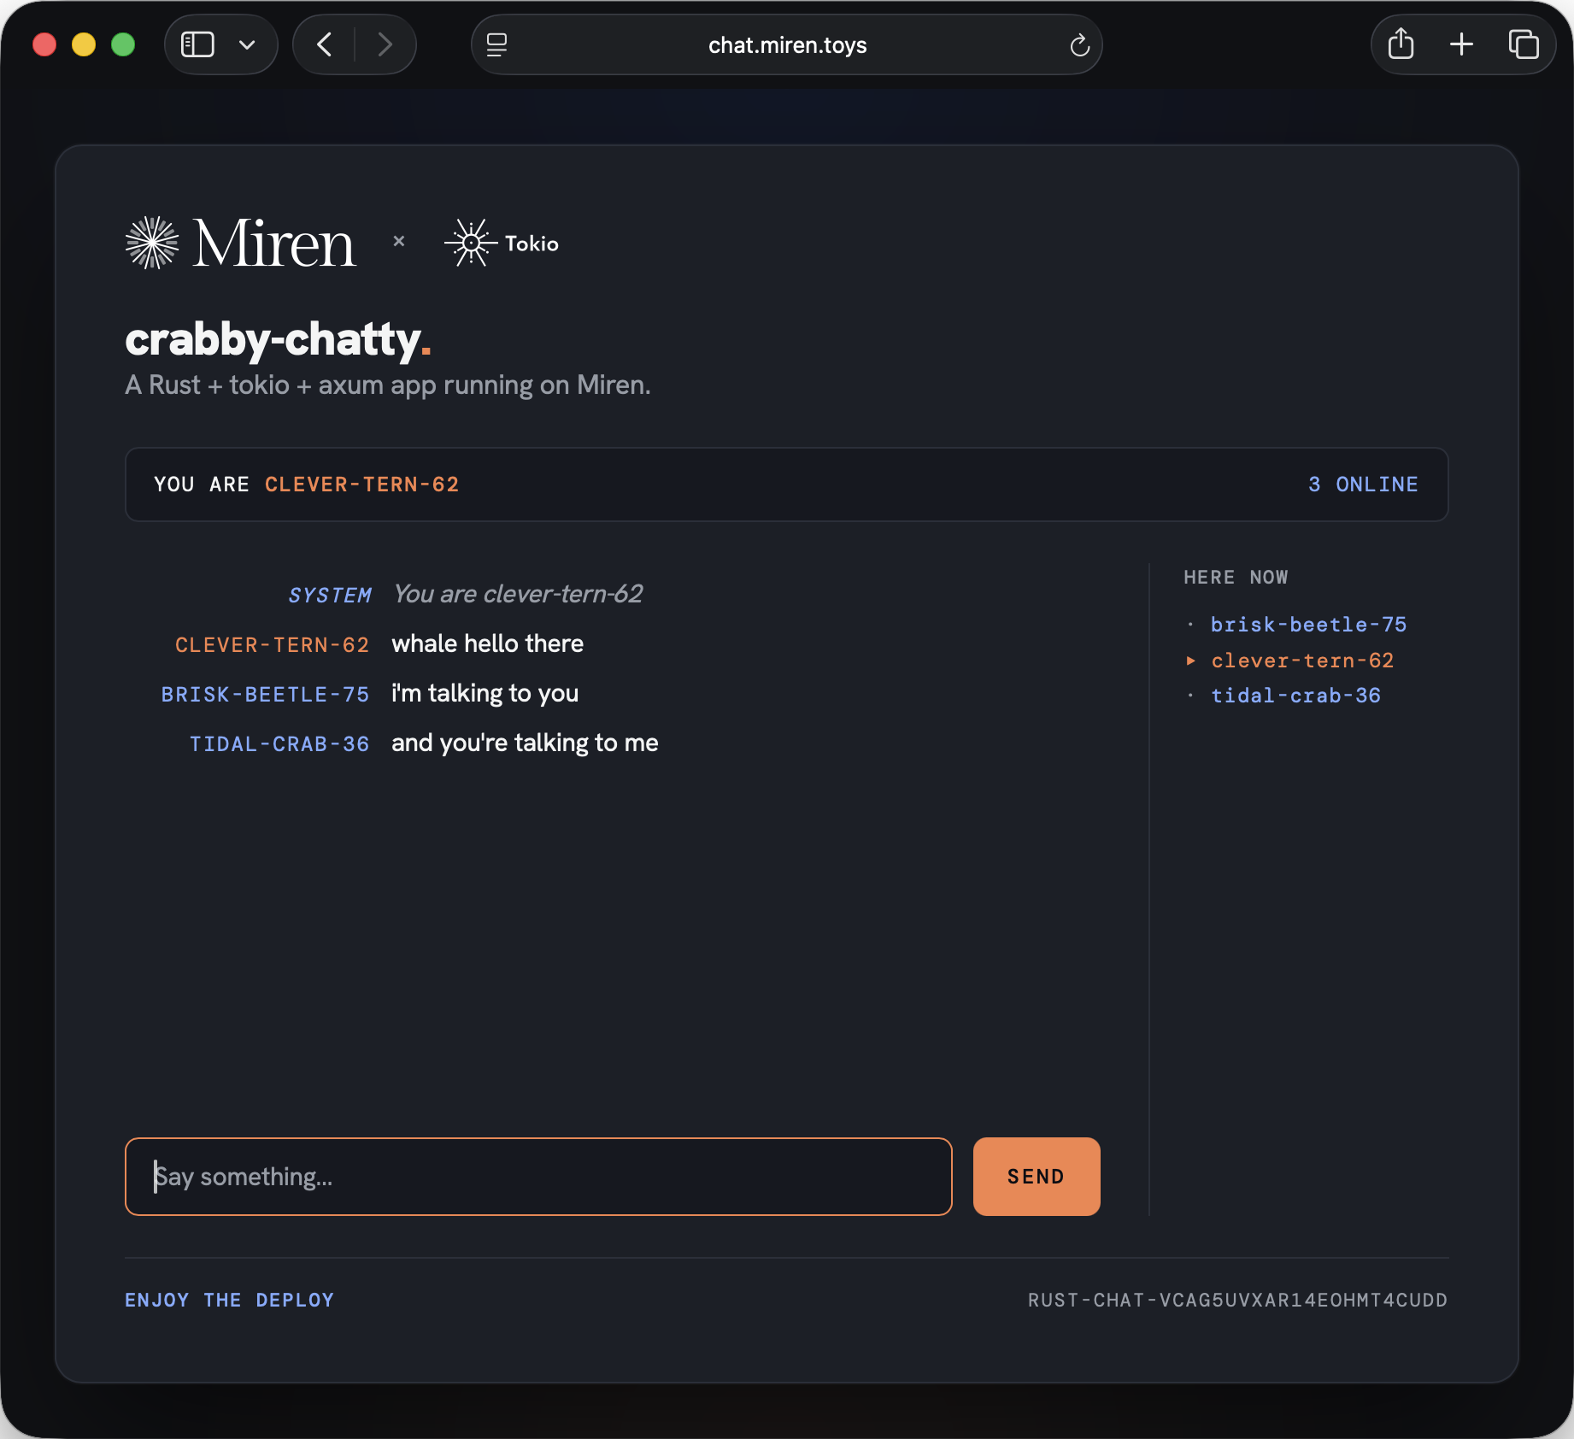1574x1439 pixels.
Task: Click the back navigation arrow
Action: coord(324,44)
